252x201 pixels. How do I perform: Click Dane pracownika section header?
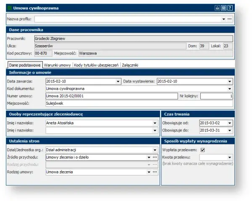point(120,30)
